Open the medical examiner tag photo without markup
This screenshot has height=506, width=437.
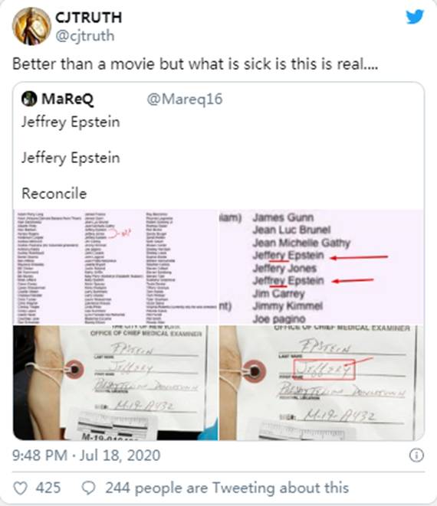point(116,383)
